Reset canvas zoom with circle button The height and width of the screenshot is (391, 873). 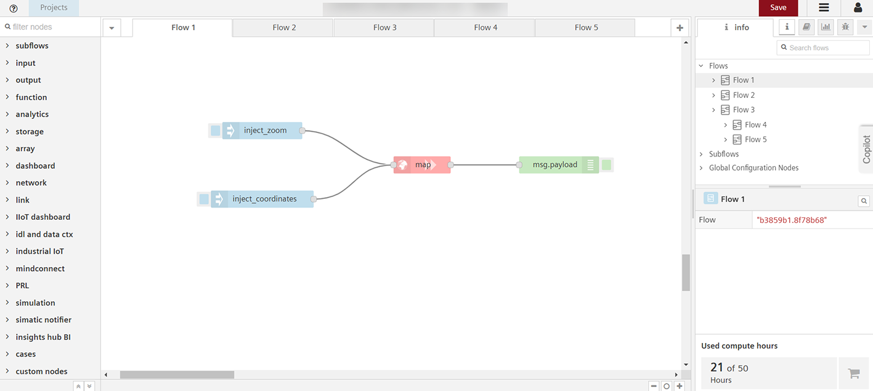[667, 386]
